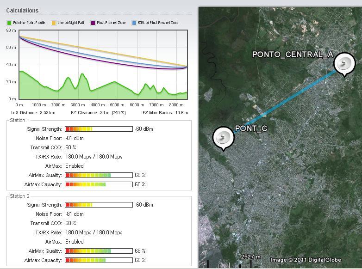The image size is (362, 269).
Task: Click the Point-to-Point Profile legend label
Action: (x=29, y=23)
